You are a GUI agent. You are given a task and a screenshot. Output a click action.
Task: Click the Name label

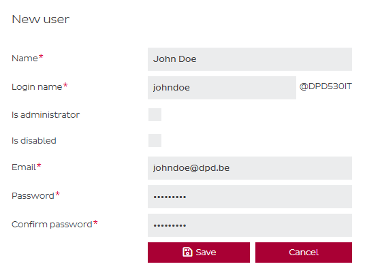(x=25, y=58)
